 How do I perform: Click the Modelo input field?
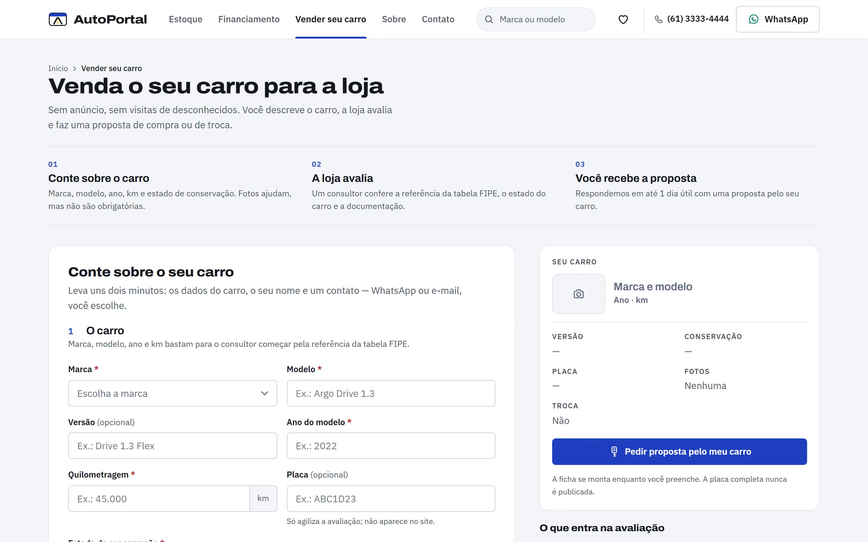(391, 393)
